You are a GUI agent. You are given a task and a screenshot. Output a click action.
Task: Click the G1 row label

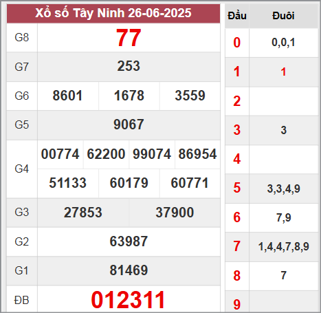tap(22, 271)
